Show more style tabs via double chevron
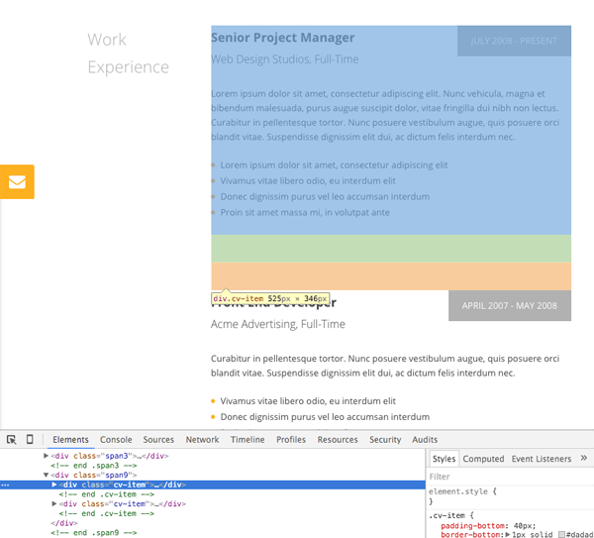 tap(584, 458)
